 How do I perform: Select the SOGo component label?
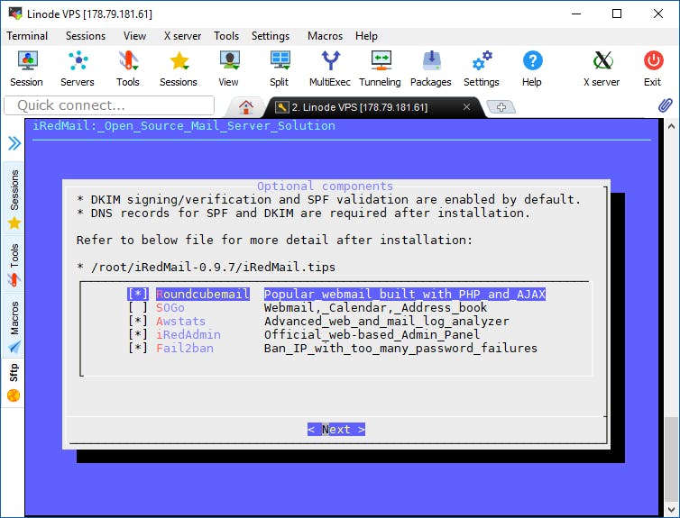pyautogui.click(x=170, y=307)
